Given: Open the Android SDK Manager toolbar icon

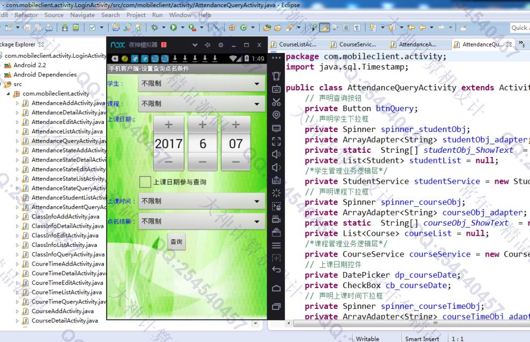Looking at the screenshot, I should 65,28.
